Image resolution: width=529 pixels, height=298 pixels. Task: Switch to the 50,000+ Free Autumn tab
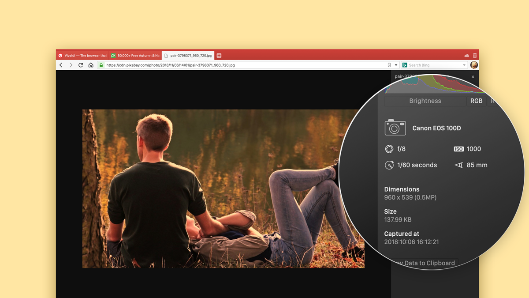(135, 56)
